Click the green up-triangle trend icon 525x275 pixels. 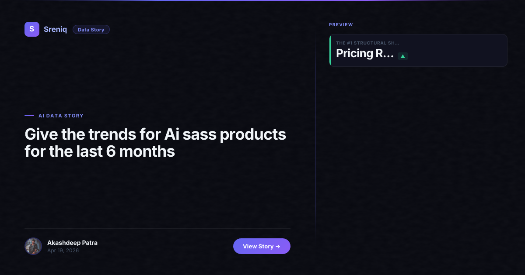[x=403, y=56]
